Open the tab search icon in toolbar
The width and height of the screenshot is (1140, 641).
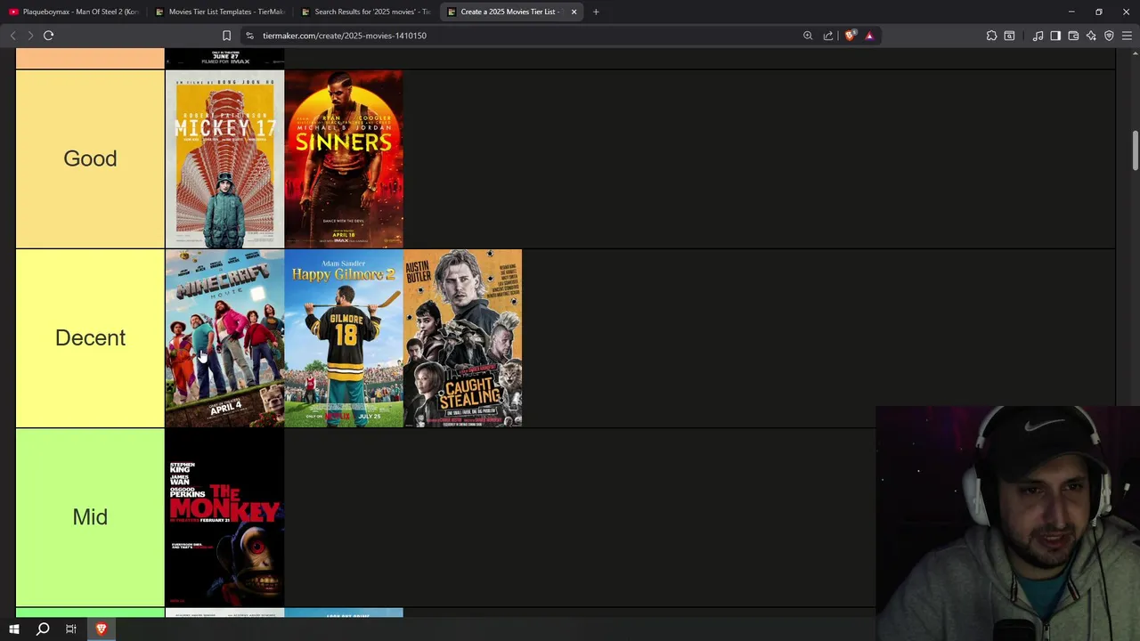pos(1009,36)
